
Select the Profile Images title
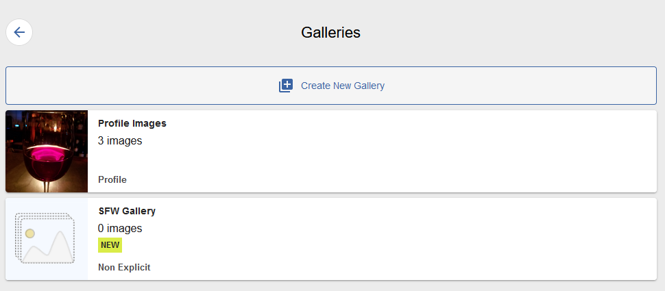132,124
